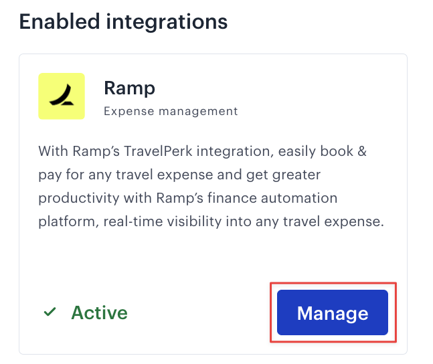Screen dimensions: 433x364
Task: Click the Ramp integration description paragraph
Action: click(x=211, y=186)
